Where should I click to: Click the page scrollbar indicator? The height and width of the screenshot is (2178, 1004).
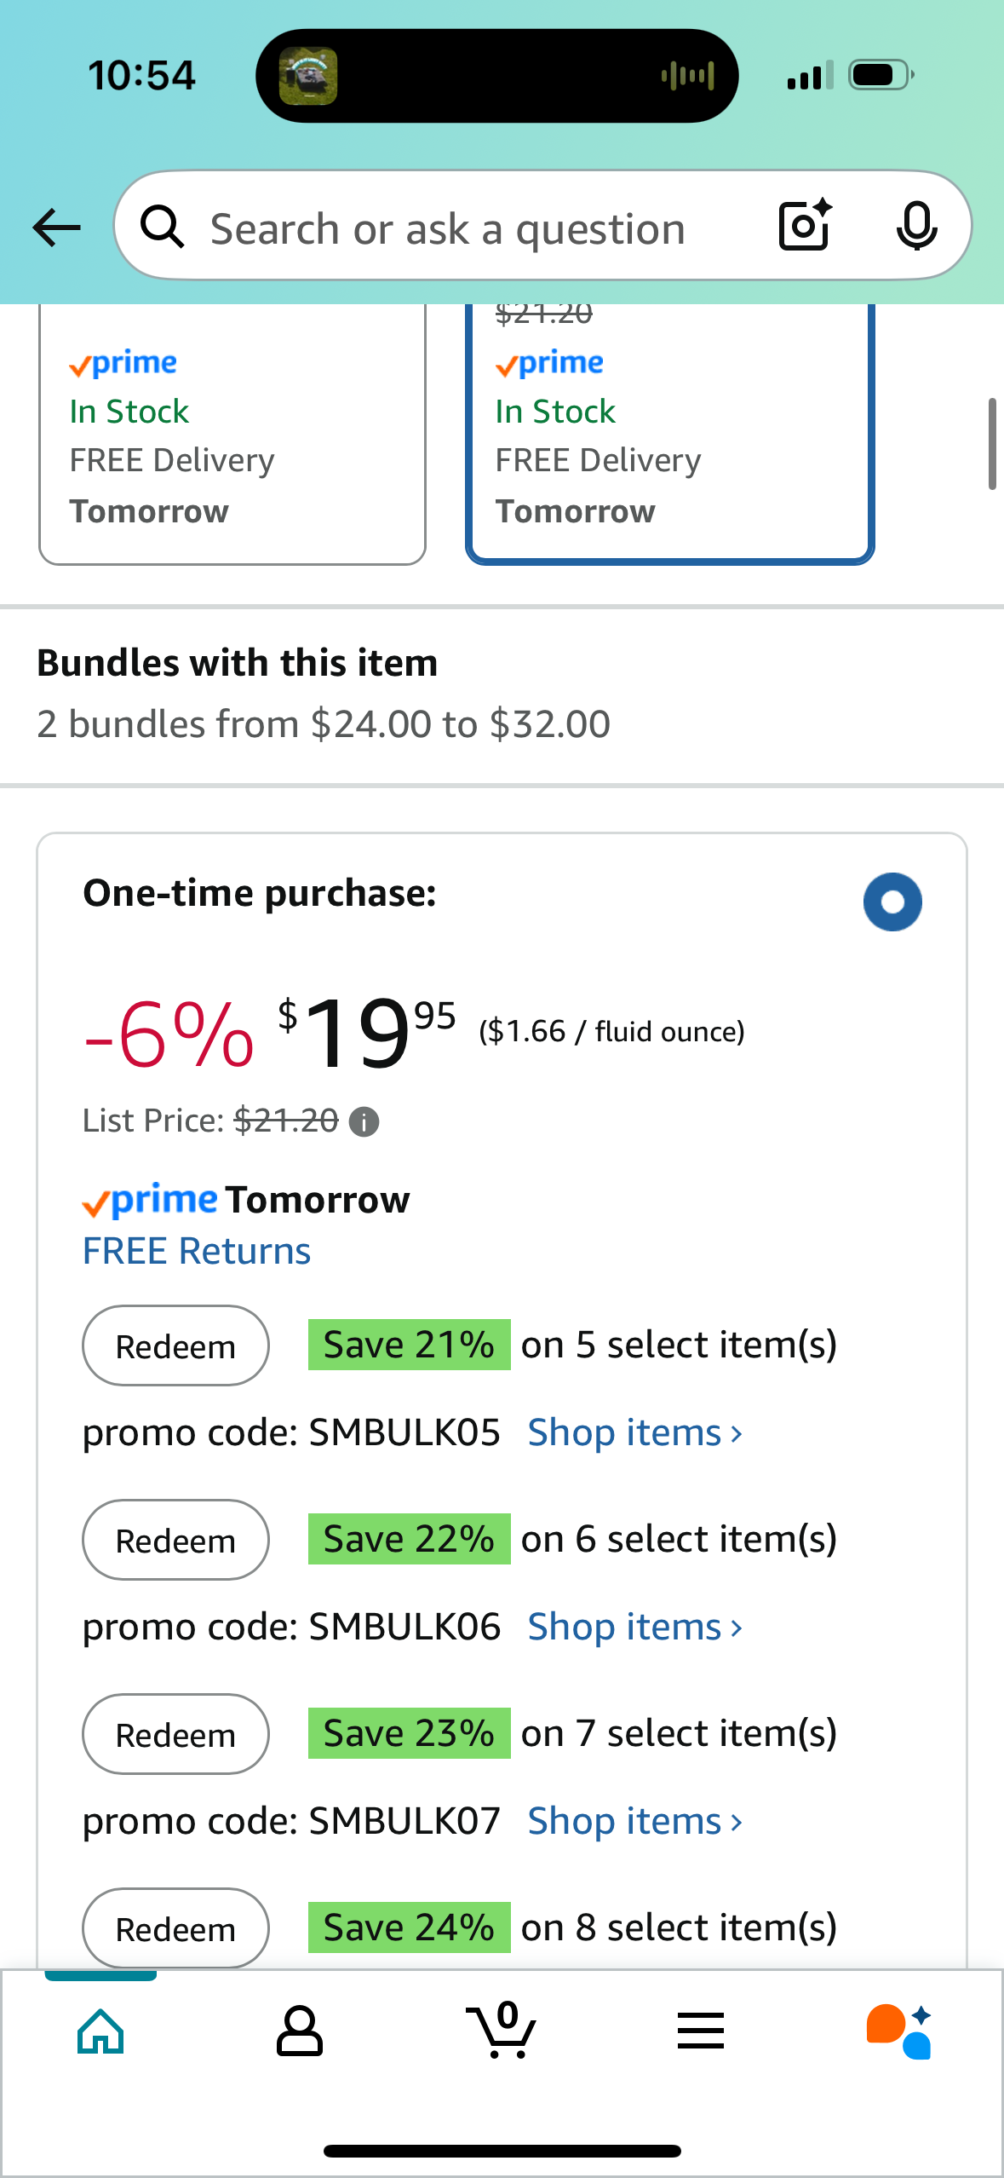click(992, 443)
